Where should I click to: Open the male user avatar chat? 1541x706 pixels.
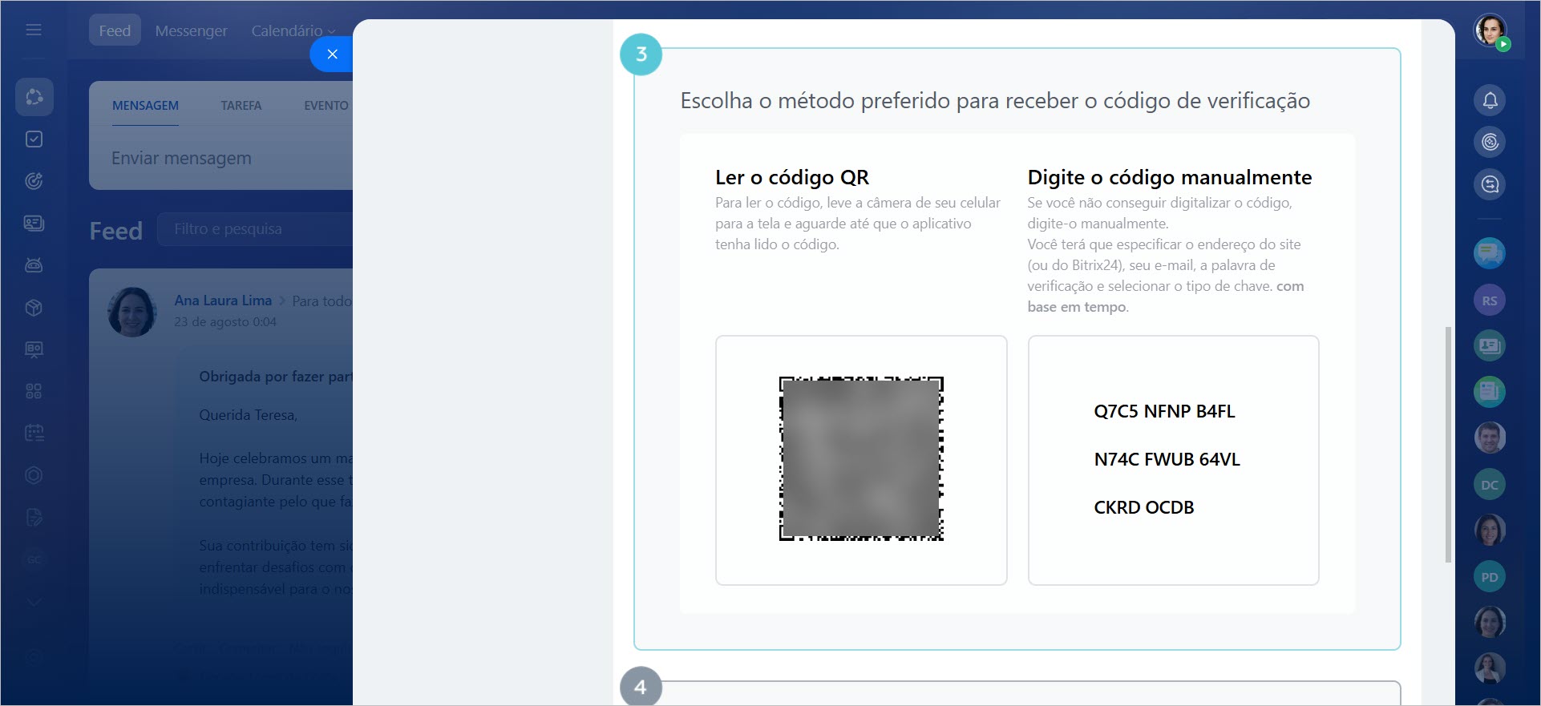1490,438
